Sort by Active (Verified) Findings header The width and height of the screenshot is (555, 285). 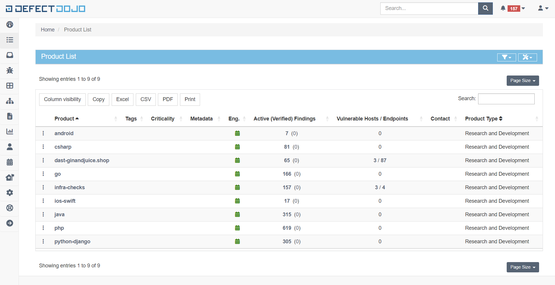tap(285, 119)
